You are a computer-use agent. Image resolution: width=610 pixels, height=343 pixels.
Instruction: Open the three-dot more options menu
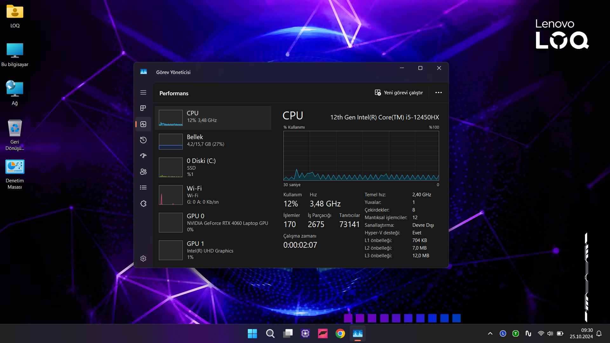tap(438, 92)
